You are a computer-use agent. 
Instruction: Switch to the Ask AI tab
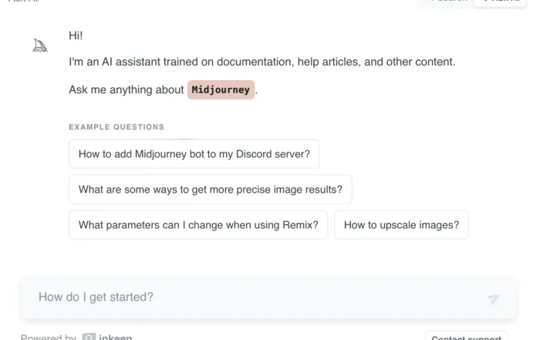pyautogui.click(x=500, y=2)
